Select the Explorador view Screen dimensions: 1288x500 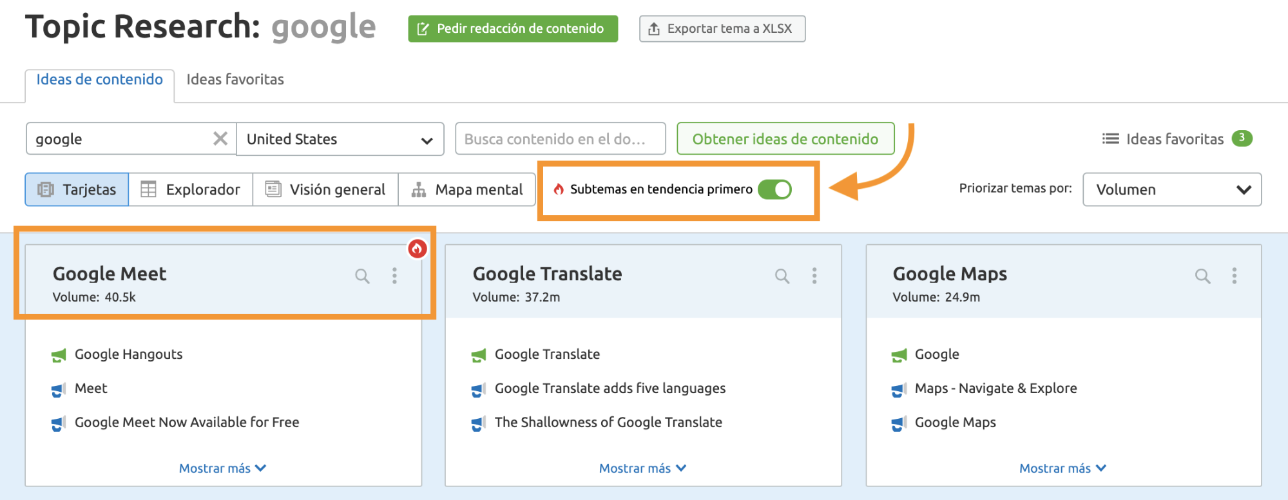tap(191, 189)
